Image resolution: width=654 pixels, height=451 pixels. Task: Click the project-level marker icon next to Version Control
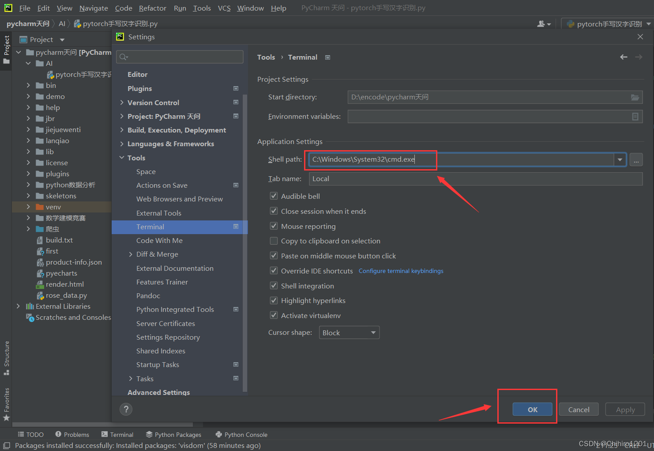point(236,102)
